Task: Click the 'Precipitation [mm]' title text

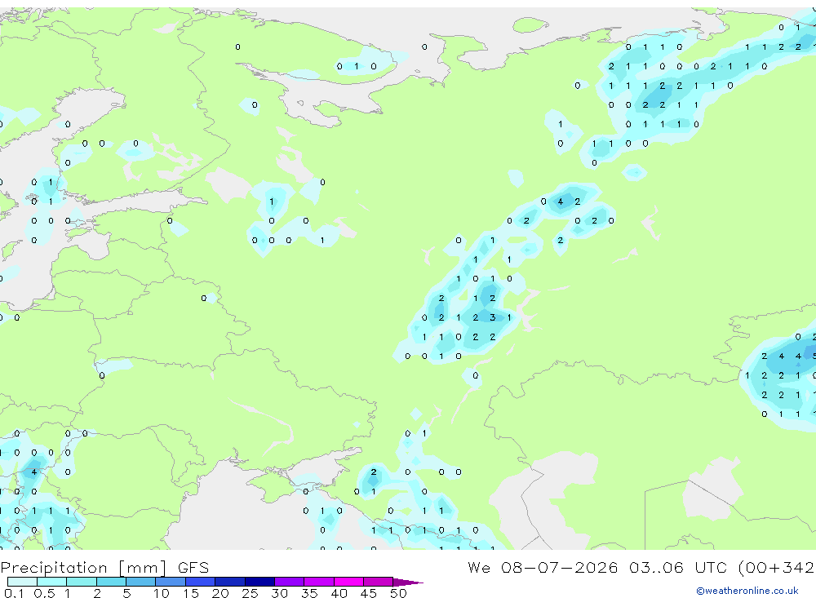Action: pyautogui.click(x=83, y=568)
